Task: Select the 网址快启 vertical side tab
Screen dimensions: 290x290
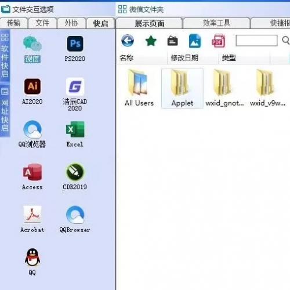Action: [5, 110]
